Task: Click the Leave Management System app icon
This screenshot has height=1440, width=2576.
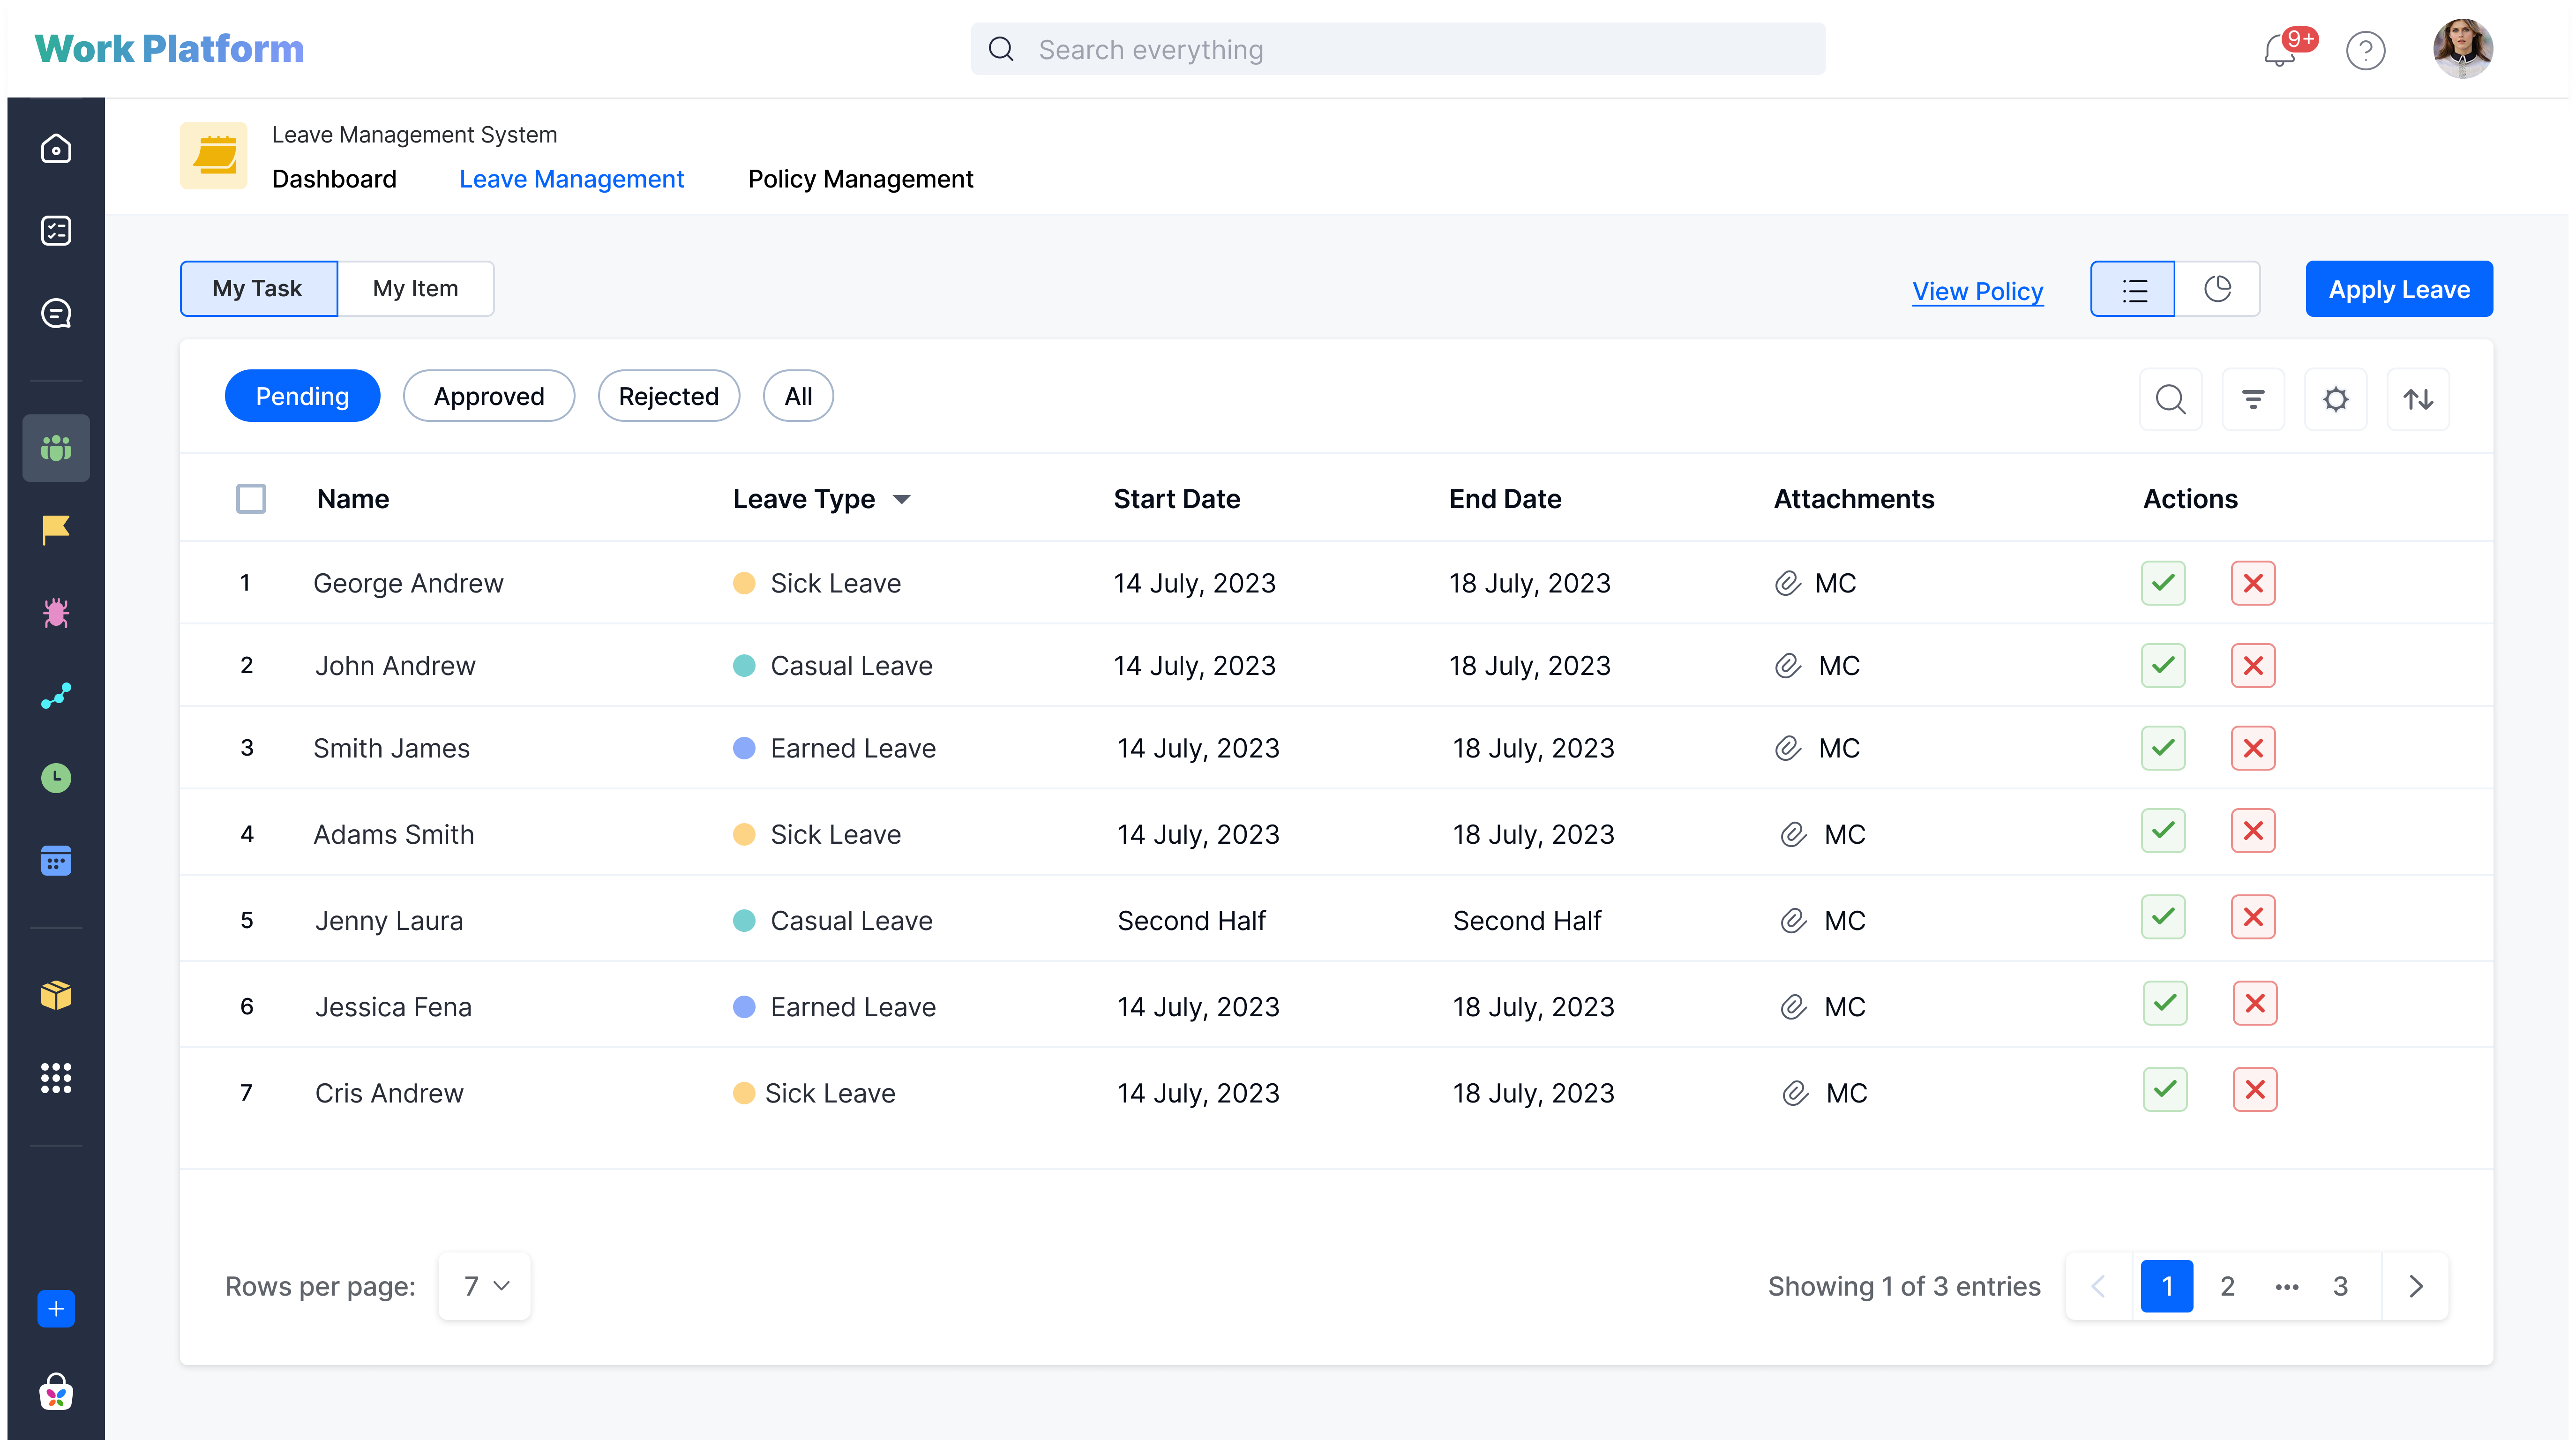Action: coord(214,155)
